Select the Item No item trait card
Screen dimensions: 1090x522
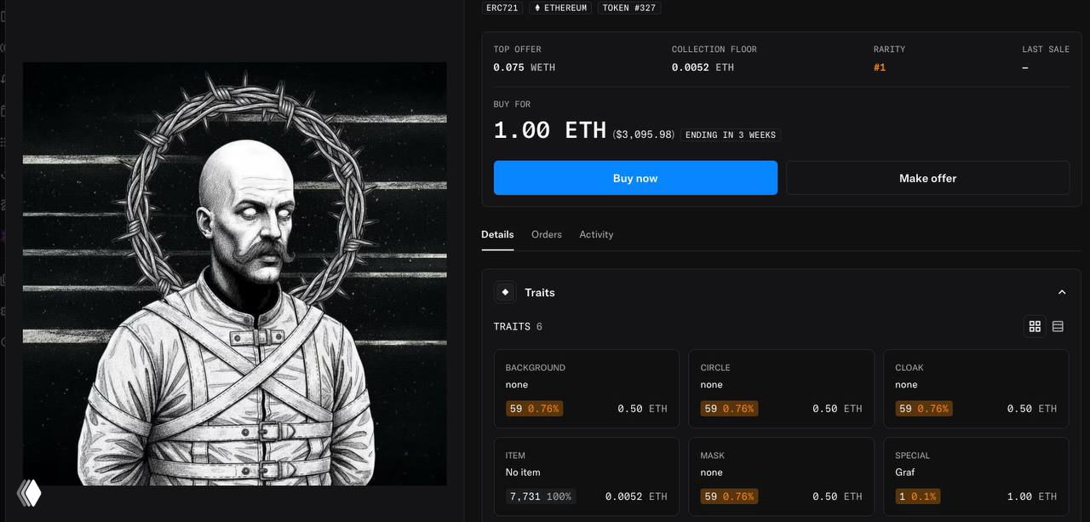point(587,476)
